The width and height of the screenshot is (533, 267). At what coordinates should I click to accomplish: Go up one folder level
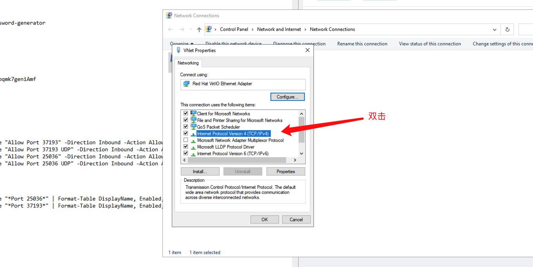[x=199, y=29]
